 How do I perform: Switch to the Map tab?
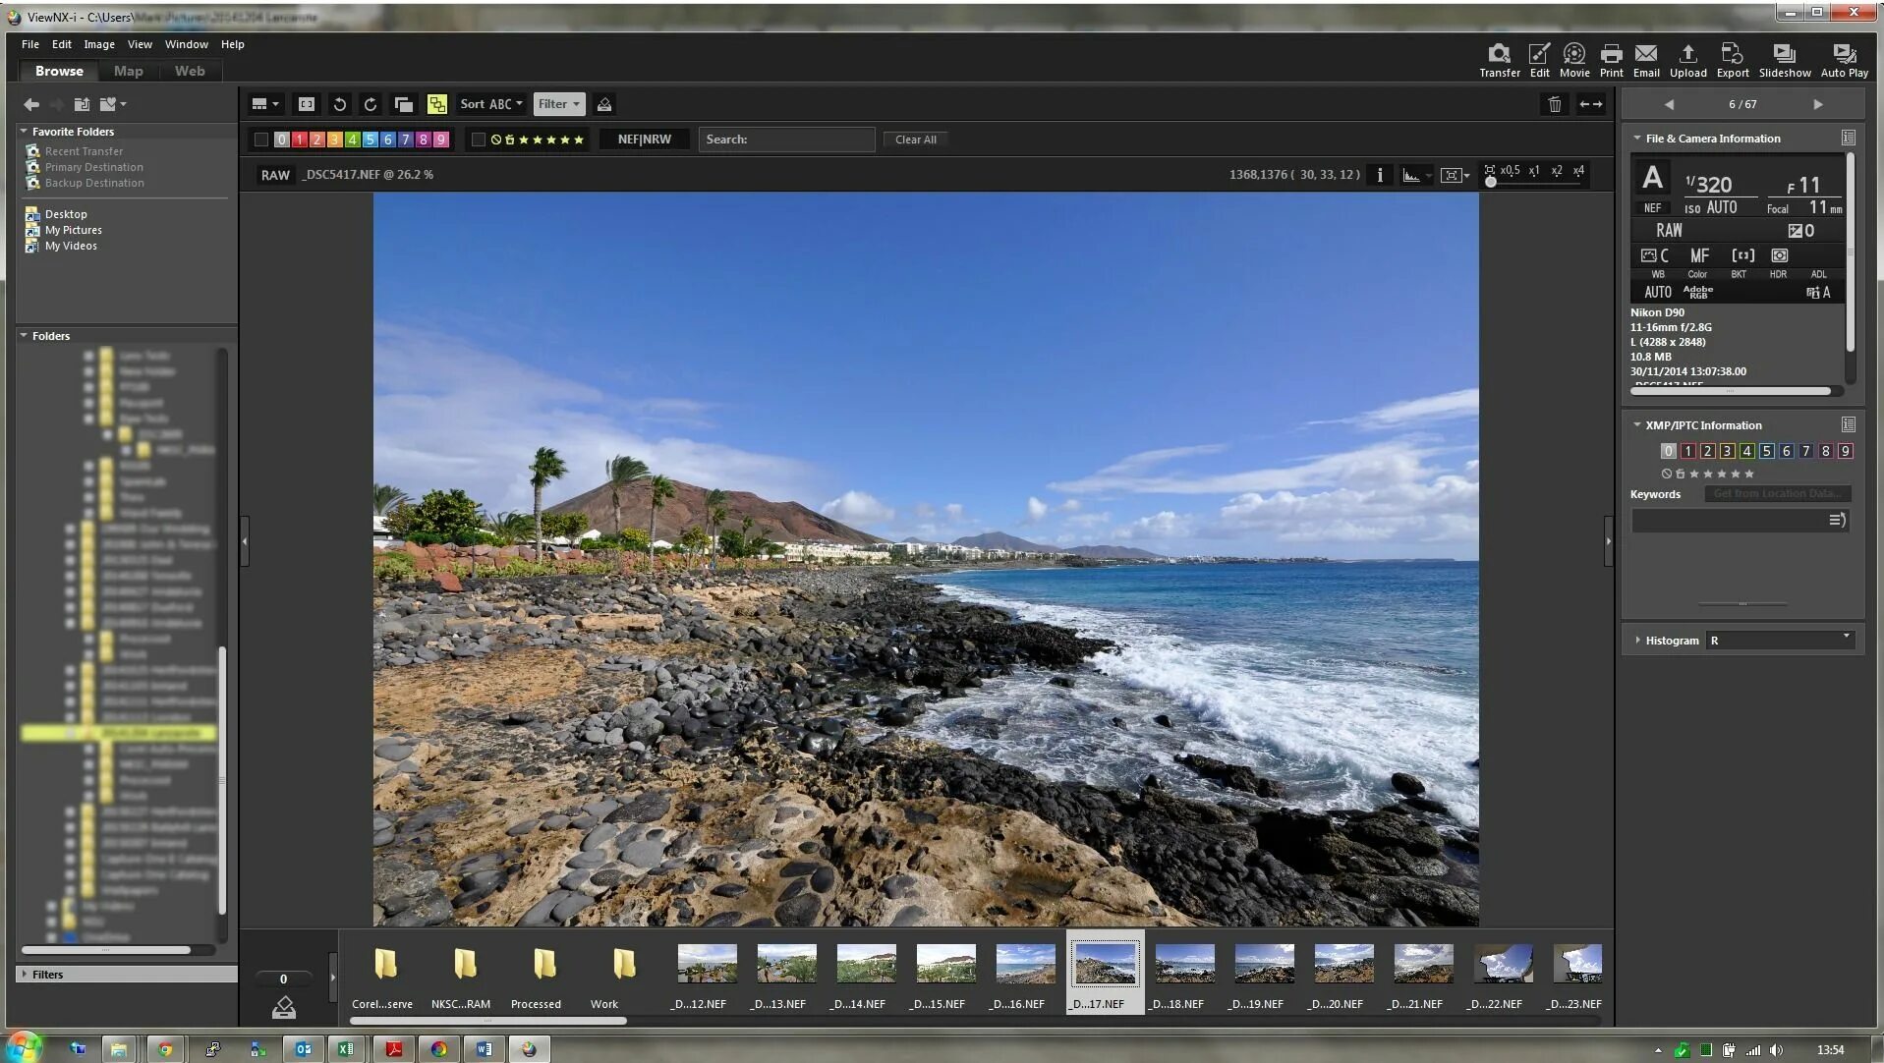[x=128, y=70]
